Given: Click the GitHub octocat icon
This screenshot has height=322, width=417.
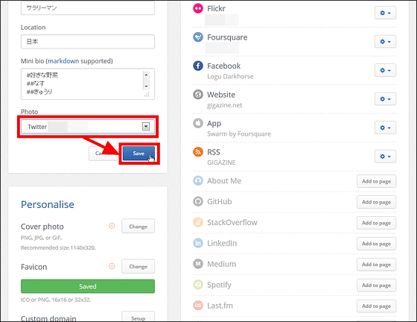Looking at the screenshot, I should (x=198, y=201).
